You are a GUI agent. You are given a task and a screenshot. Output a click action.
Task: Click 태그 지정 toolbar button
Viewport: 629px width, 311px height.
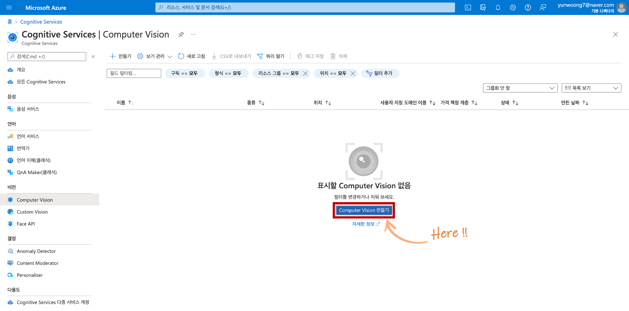click(310, 56)
